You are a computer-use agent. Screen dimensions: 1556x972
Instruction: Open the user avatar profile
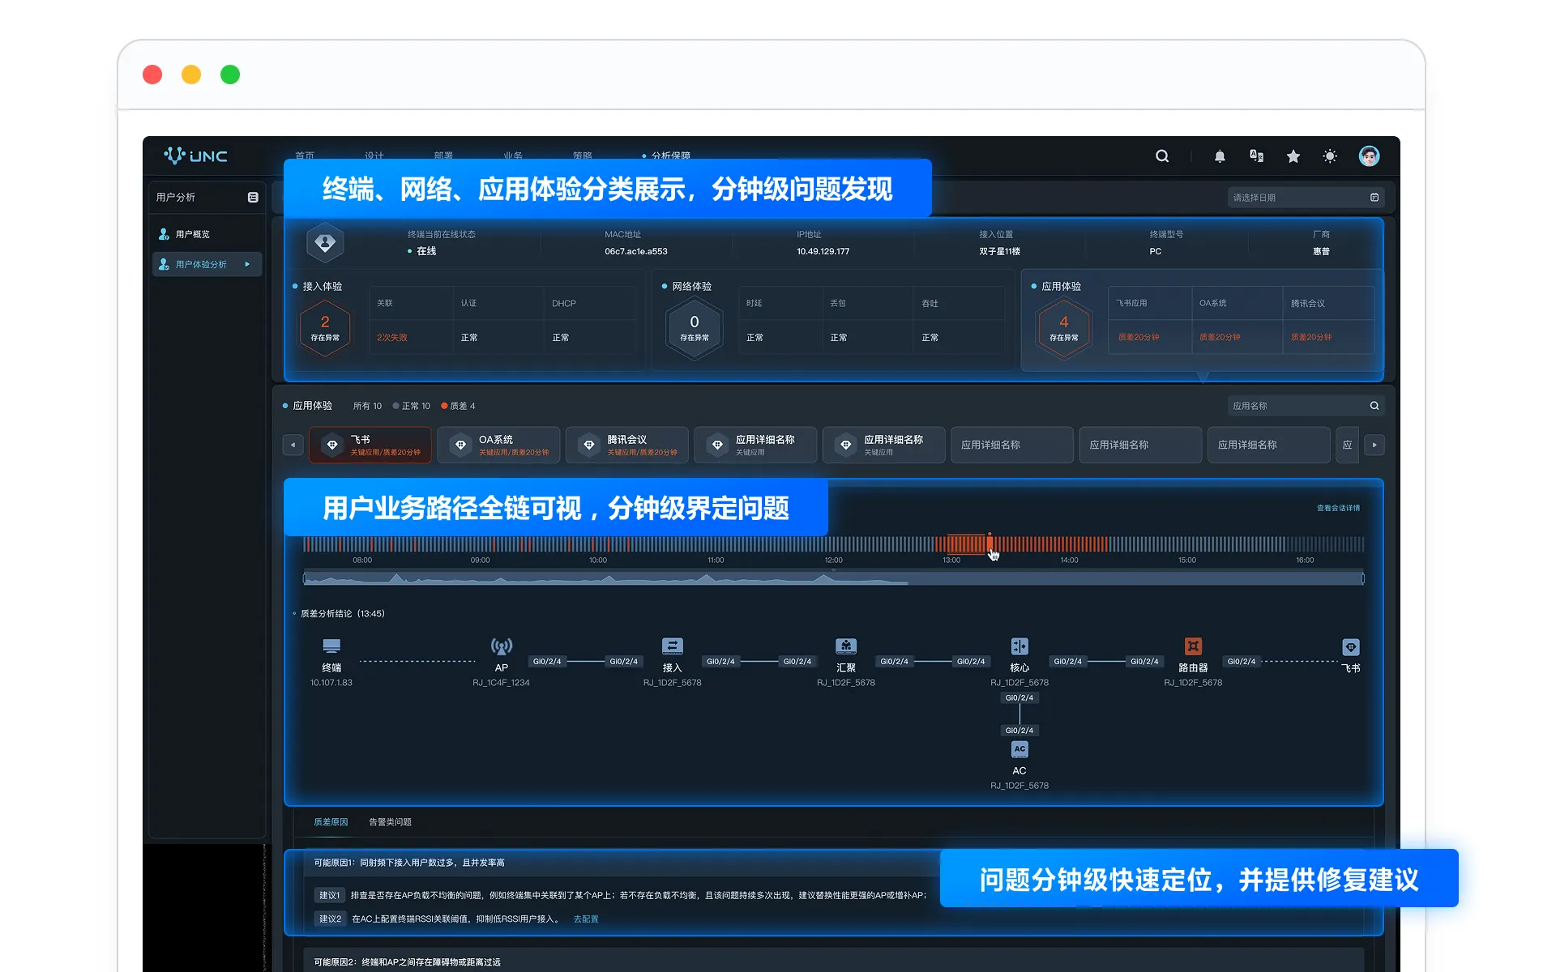[1369, 156]
